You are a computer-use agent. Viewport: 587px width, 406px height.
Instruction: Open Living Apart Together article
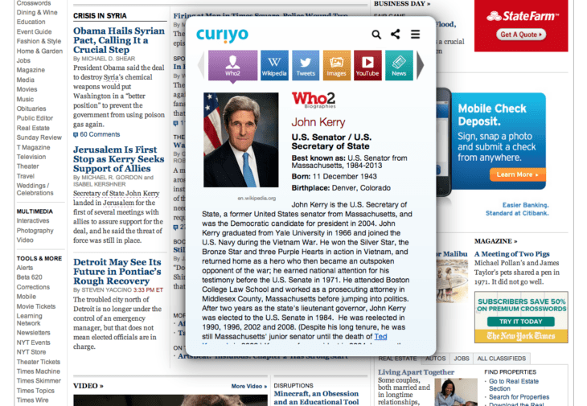coord(416,372)
